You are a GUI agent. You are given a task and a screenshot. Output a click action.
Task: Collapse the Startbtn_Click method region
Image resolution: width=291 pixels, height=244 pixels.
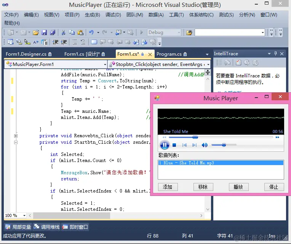[x=16, y=143]
